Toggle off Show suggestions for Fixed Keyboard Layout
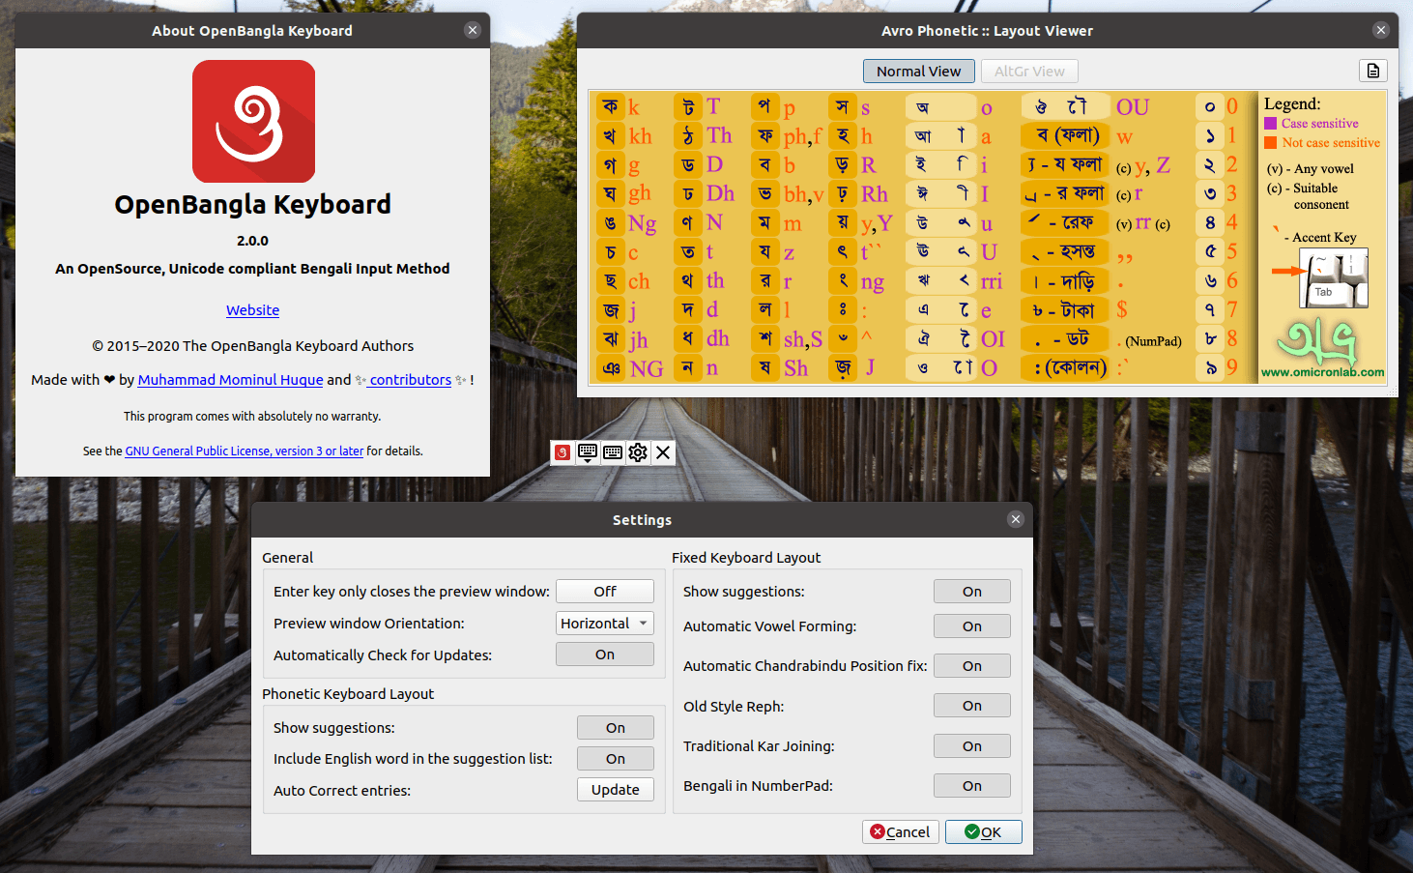The height and width of the screenshot is (873, 1413). click(971, 591)
